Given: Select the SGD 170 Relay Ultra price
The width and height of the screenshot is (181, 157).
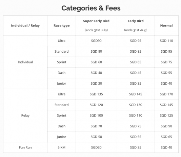Looking at the screenshot, I should point(166,94).
